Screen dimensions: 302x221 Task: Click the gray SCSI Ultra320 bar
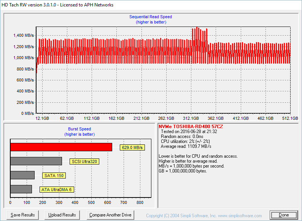(36, 161)
